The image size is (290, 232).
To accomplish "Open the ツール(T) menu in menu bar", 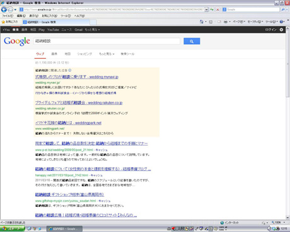I will tap(66, 16).
